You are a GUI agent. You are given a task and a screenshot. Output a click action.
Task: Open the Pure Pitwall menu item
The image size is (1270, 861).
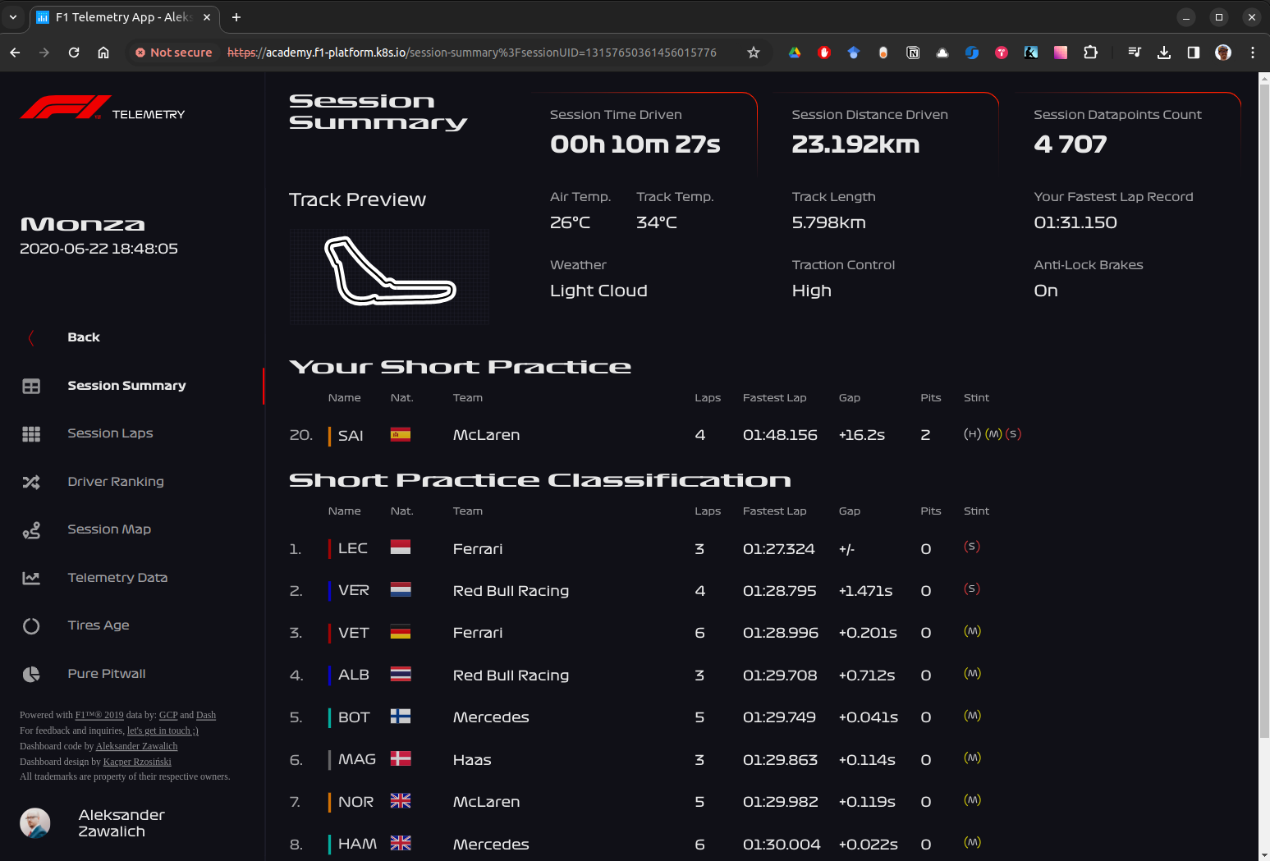(x=107, y=674)
